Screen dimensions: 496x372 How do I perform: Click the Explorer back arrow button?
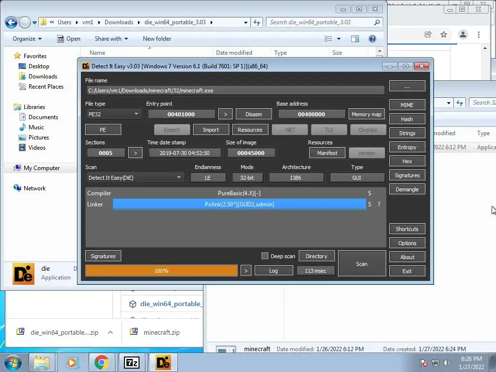pos(12,22)
